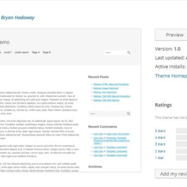Image resolution: width=187 pixels, height=187 pixels.
Task: Filter ratings by 2 stars
Action: pos(160,151)
